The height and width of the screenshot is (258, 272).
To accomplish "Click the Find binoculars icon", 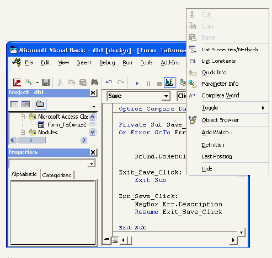I will click(94, 83).
